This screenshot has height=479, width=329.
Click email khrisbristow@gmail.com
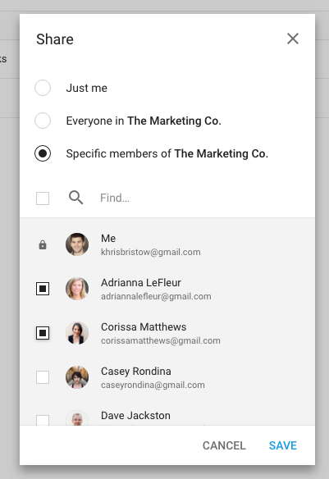click(x=151, y=252)
